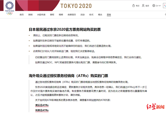
Task: Click the Tokyo 2020 emblem logo
Action: [10, 8]
